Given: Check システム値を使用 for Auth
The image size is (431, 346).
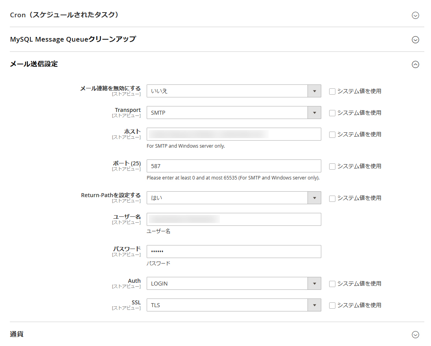Looking at the screenshot, I should click(x=332, y=284).
